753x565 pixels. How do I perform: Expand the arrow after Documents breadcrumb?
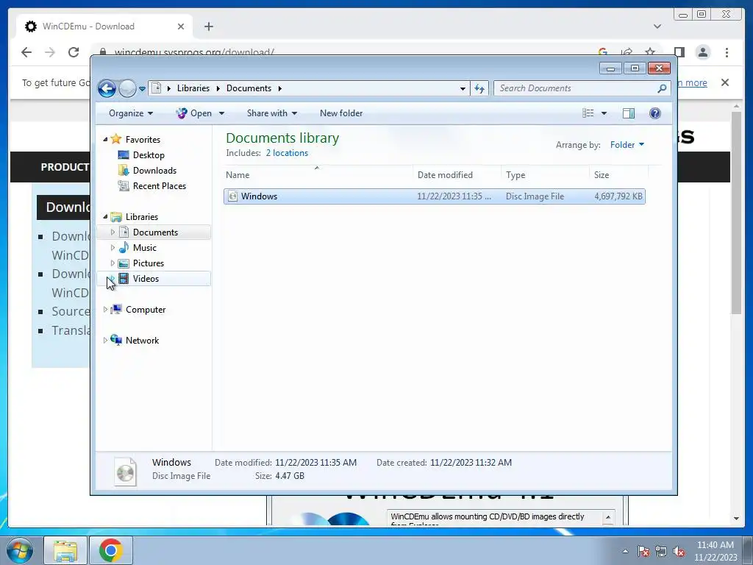click(280, 88)
